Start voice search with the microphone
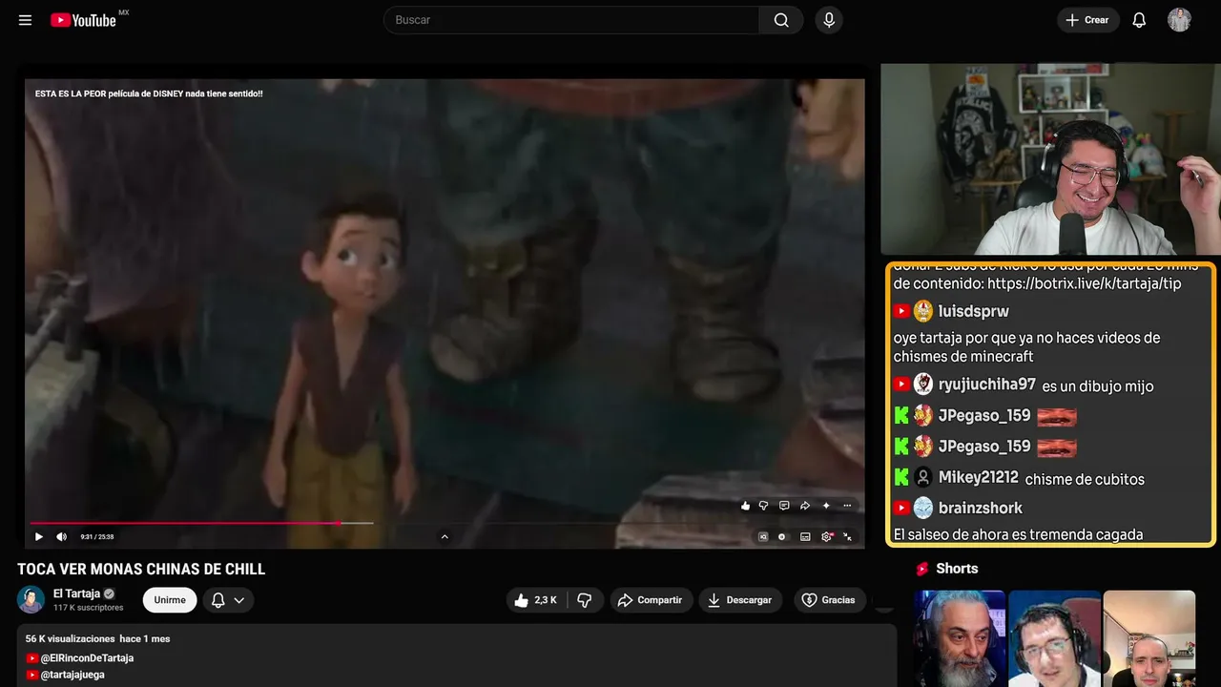Screen dimensions: 1221x687 pos(829,20)
